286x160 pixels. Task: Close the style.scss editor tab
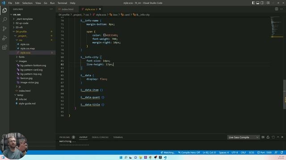pos(100,9)
